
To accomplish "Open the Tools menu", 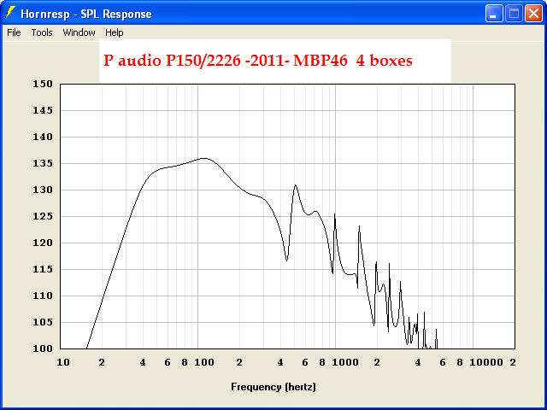I will tap(42, 32).
